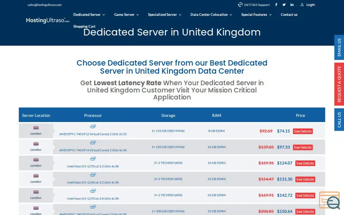Click 'AMD EPYC 7401P (4 Virtual Cores) 2 GHz 4c/4t'
This screenshot has height=215, width=344.
point(93,150)
